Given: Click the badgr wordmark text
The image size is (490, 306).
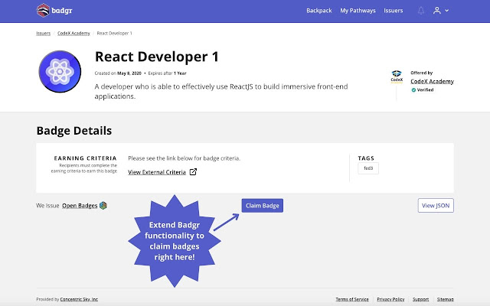Looking at the screenshot, I should [62, 11].
